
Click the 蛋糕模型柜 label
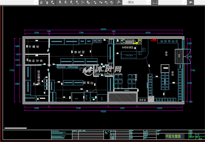[x=169, y=41]
